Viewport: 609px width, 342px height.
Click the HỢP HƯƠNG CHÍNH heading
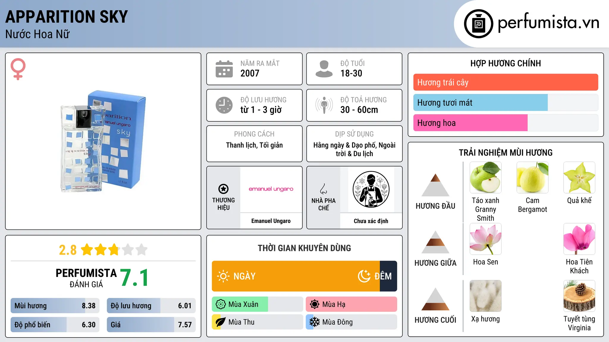click(x=506, y=63)
